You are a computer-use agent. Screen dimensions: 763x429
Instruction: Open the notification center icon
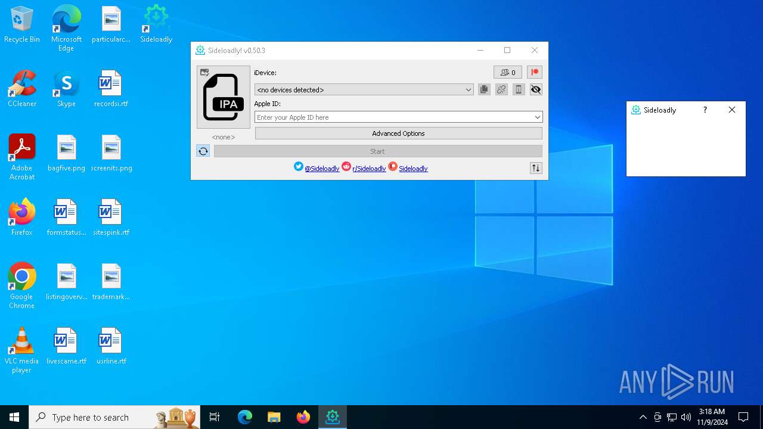(743, 417)
